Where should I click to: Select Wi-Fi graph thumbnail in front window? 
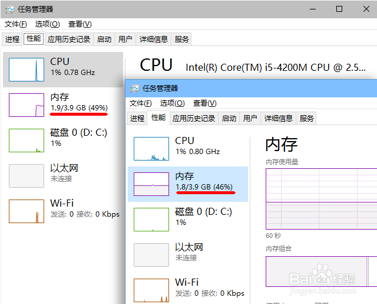(151, 290)
